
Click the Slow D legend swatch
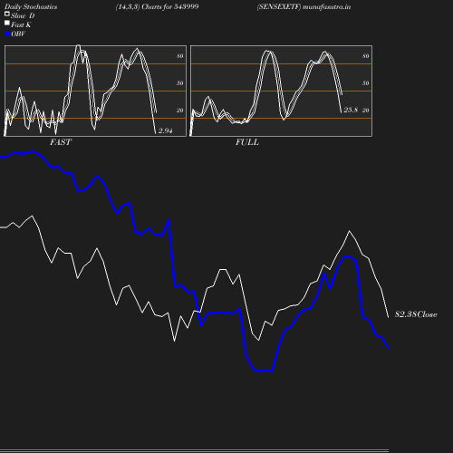tap(7, 14)
